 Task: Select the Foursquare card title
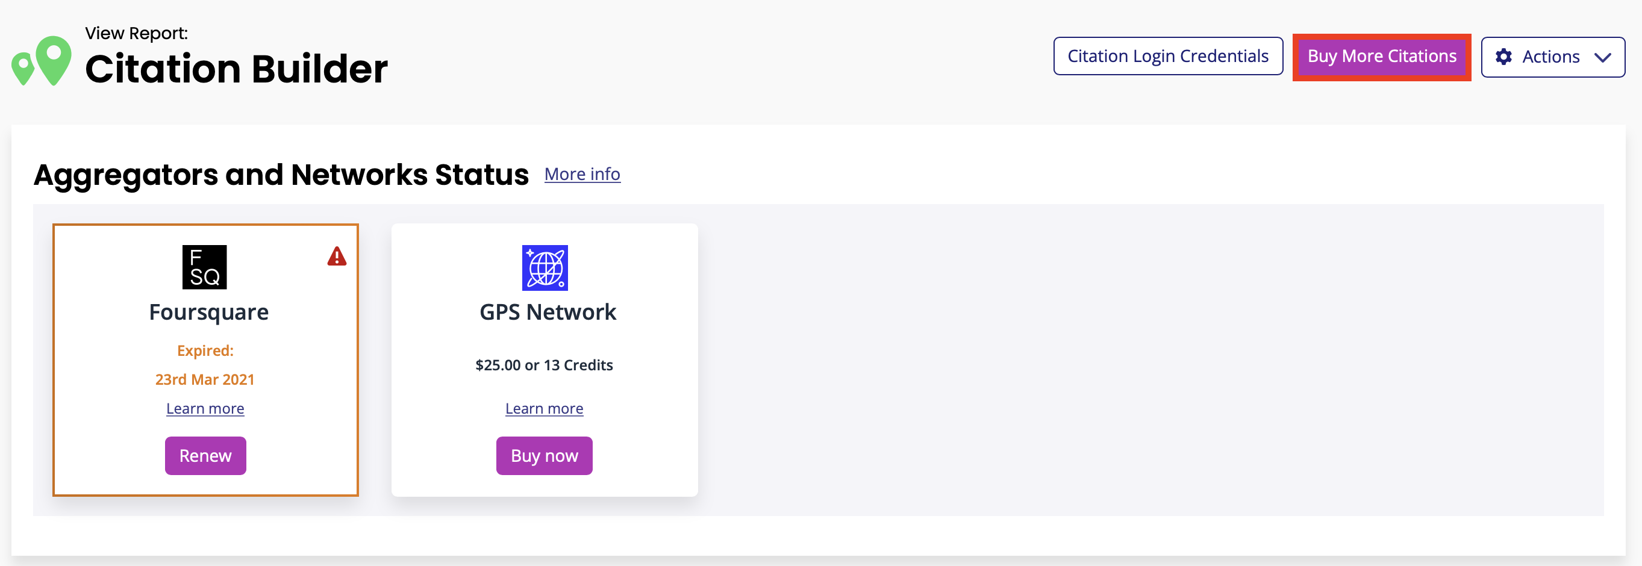tap(208, 313)
